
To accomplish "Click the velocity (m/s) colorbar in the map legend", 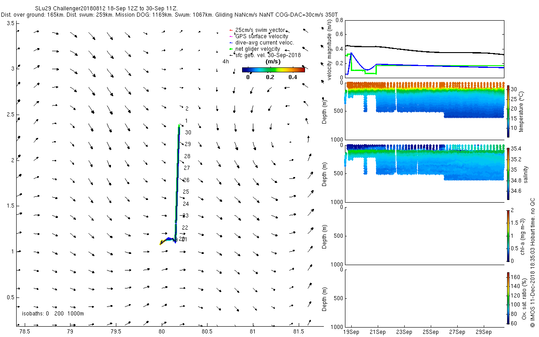I will click(273, 70).
